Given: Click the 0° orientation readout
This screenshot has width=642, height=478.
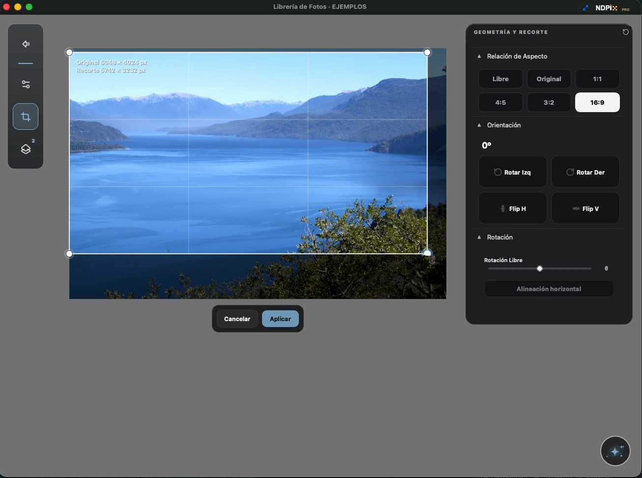Looking at the screenshot, I should [486, 145].
